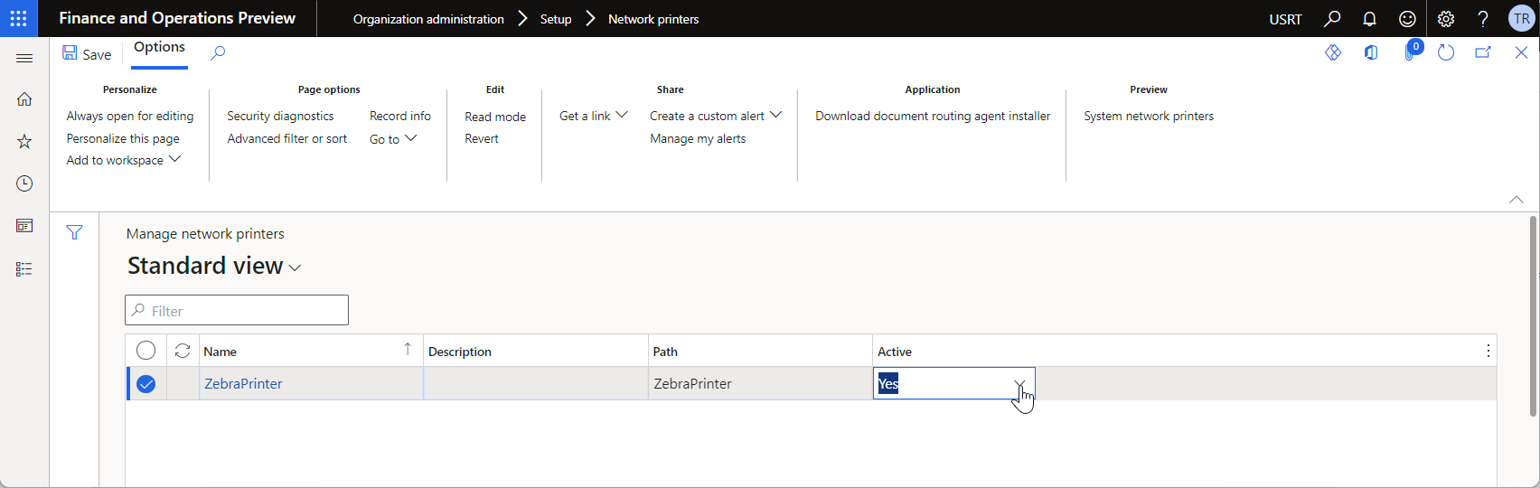Open Recent clock icon in sidebar

24,183
